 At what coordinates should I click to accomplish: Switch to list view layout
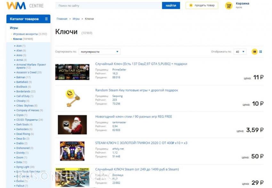coord(254,51)
